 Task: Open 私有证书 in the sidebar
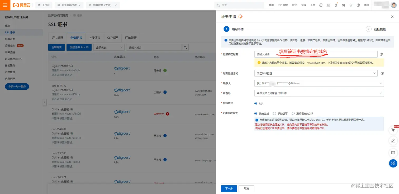10,39
